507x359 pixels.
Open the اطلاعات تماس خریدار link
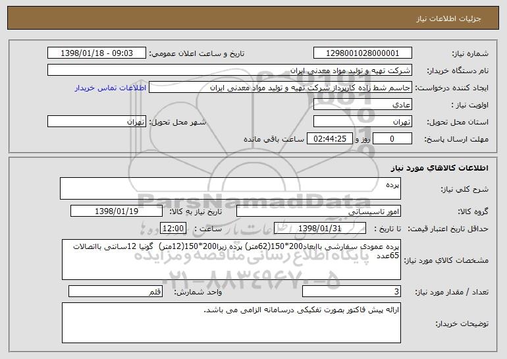[111, 88]
